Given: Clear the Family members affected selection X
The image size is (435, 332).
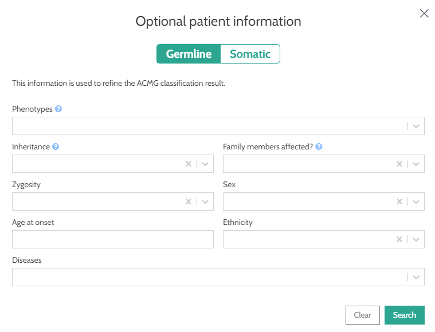Looking at the screenshot, I should pos(399,164).
